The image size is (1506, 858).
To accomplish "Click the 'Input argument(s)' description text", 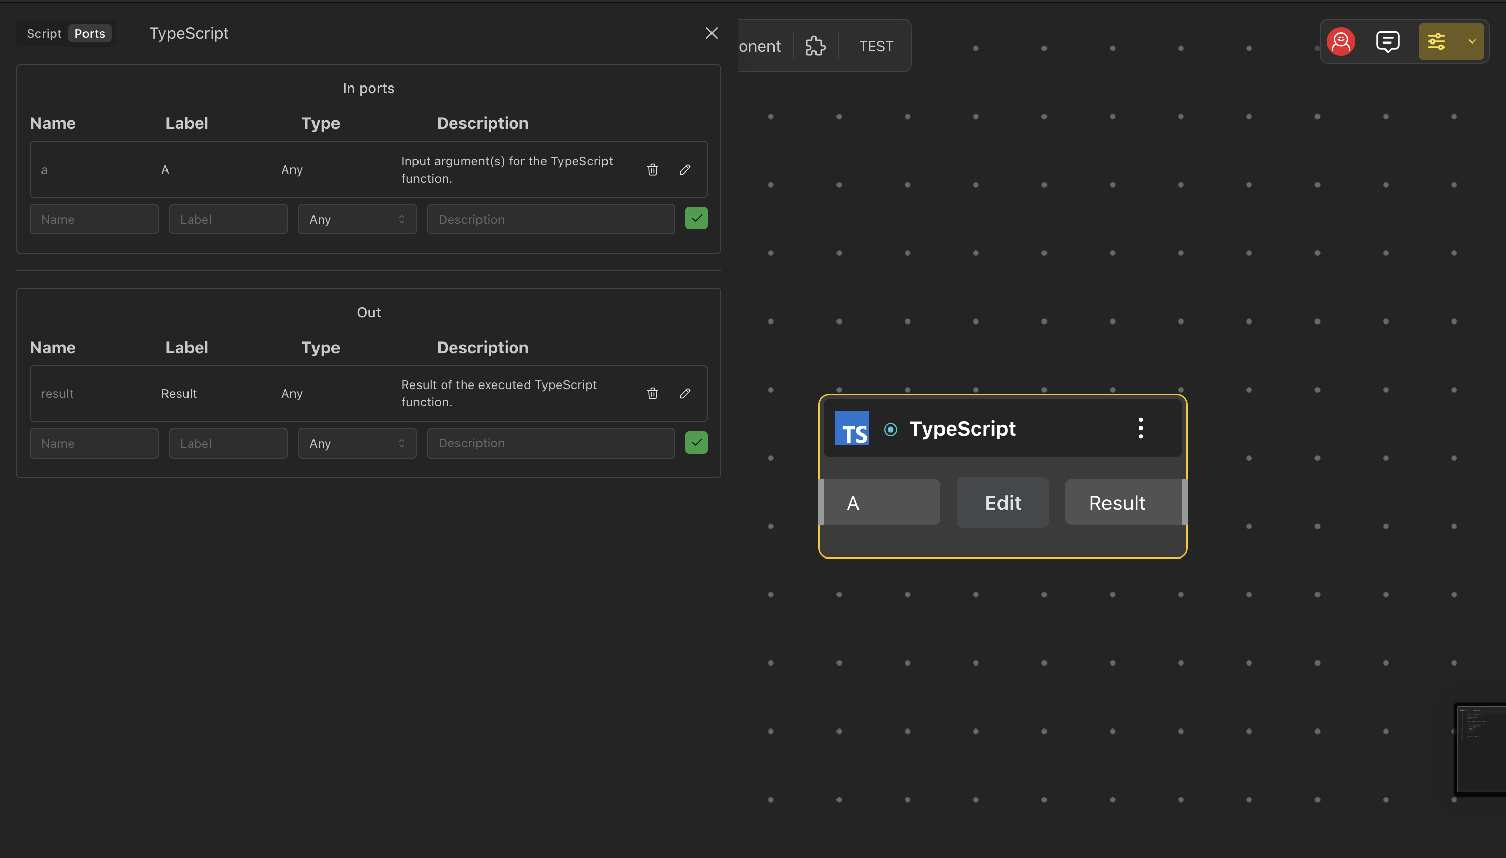I will tap(507, 170).
